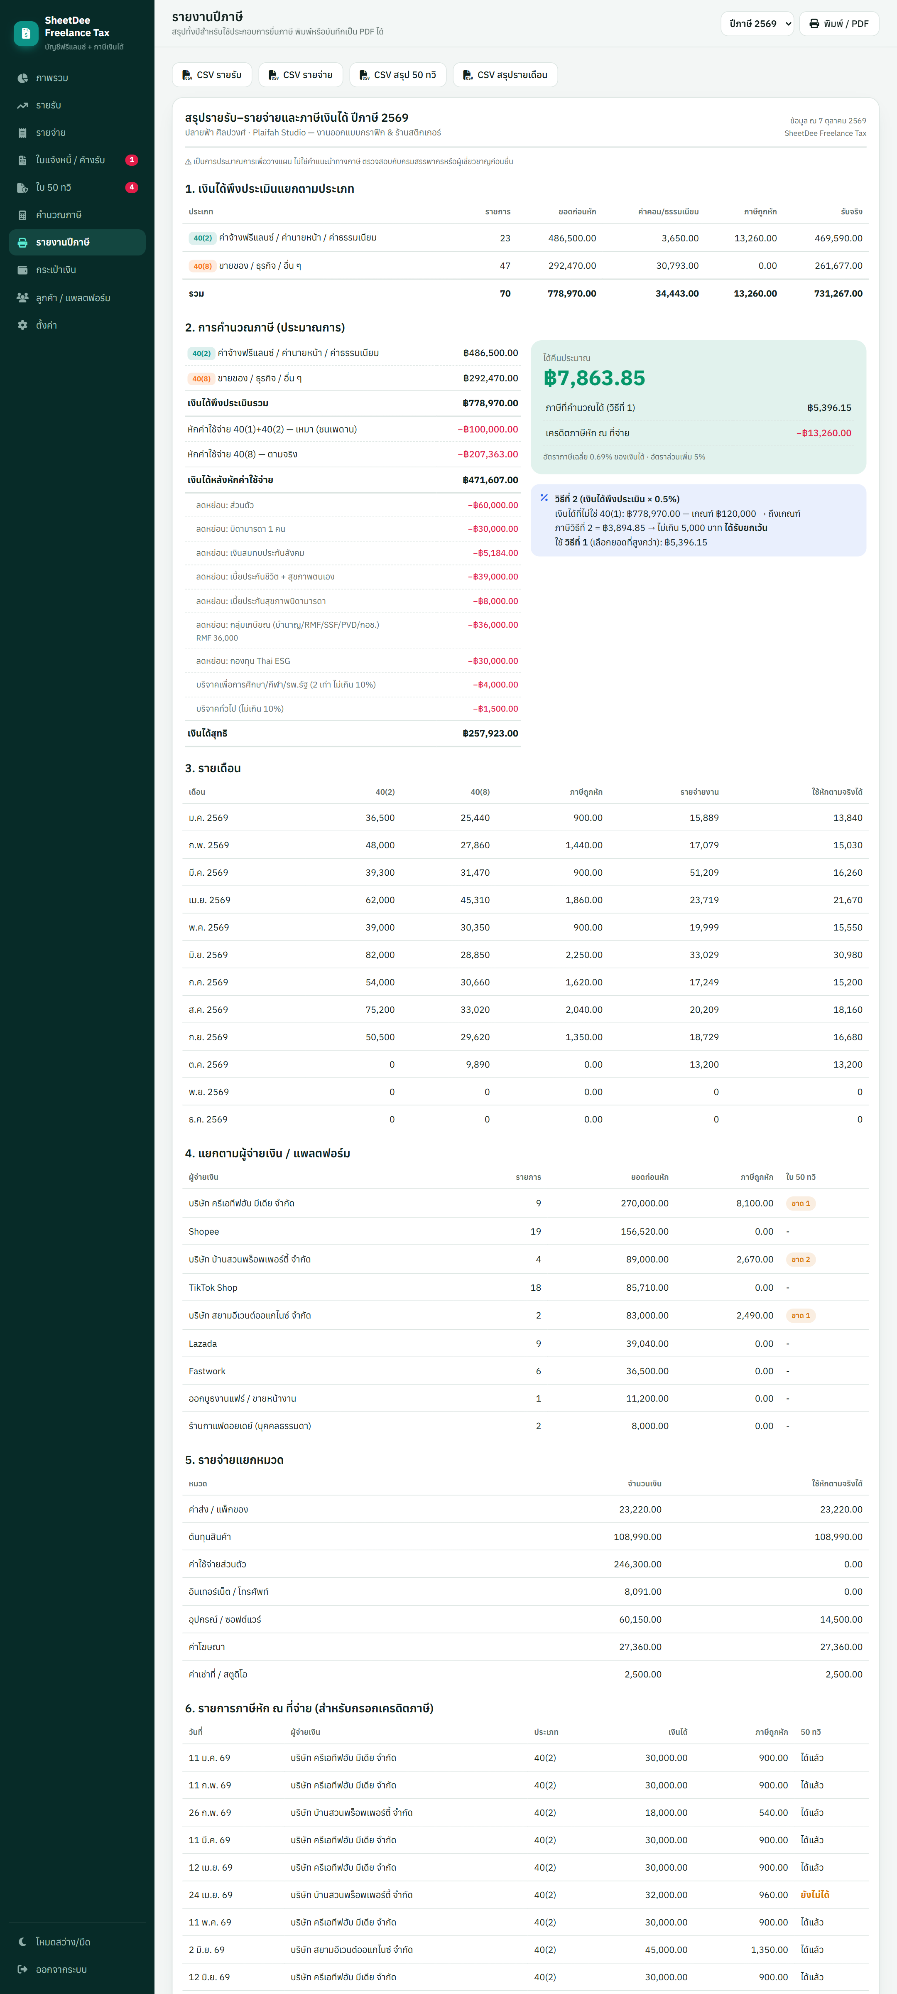Click the ใบ 50 ทวิ file icon
This screenshot has height=1994, width=897.
tap(22, 187)
